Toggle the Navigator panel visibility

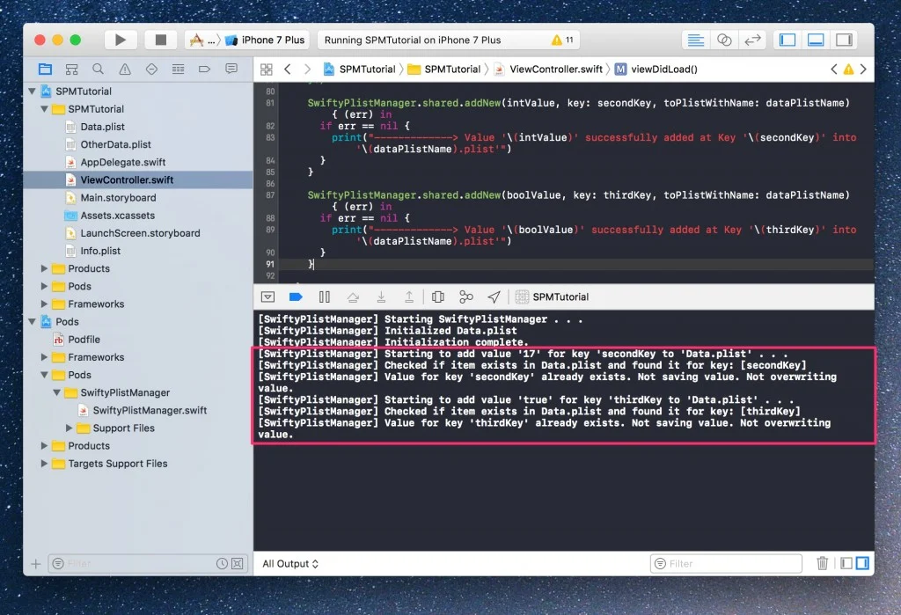point(787,40)
